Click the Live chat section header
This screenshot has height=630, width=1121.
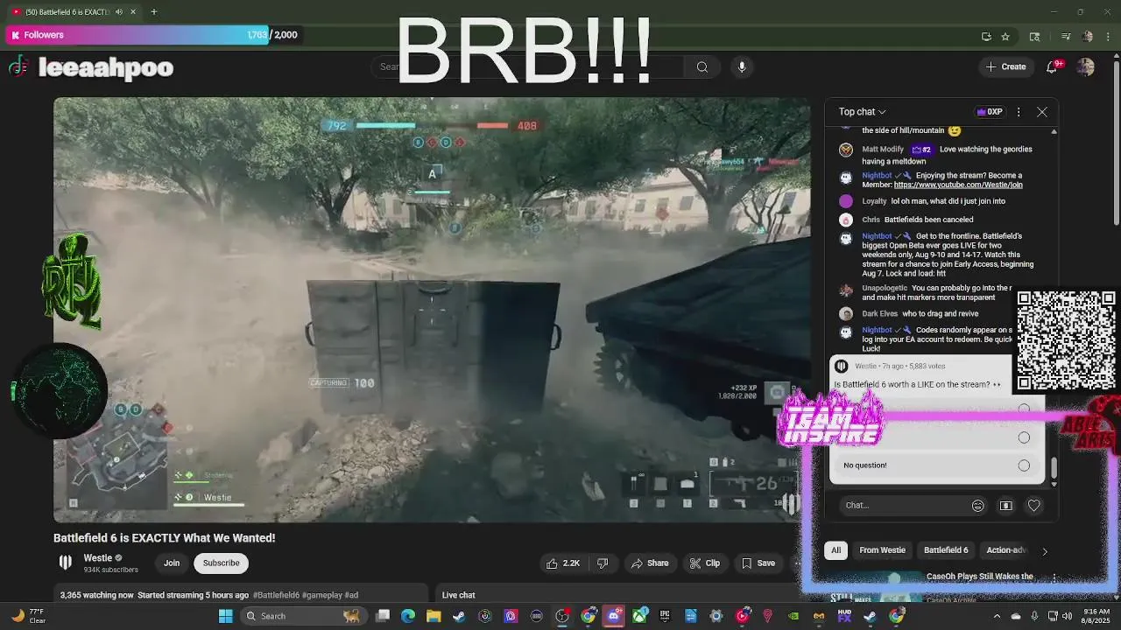coord(458,595)
